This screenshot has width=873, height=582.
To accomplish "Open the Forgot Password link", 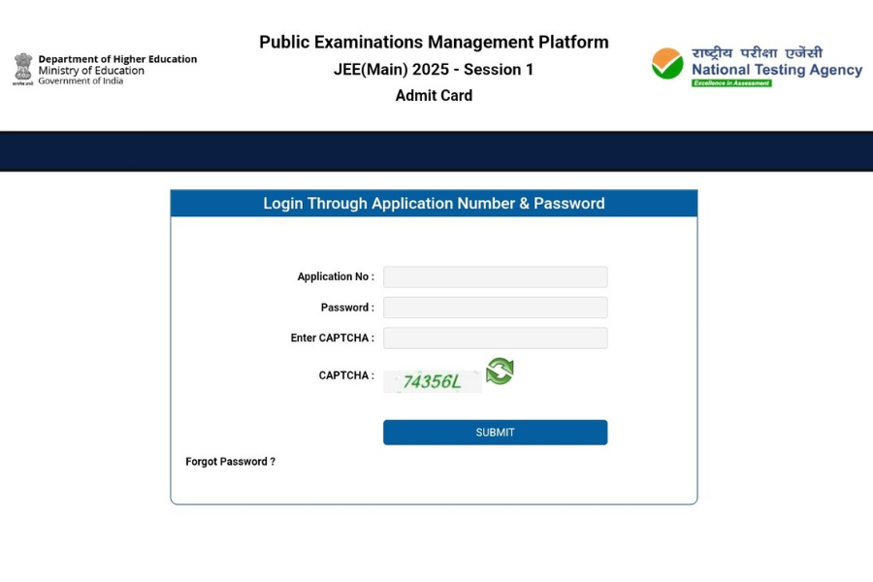I will (x=230, y=462).
